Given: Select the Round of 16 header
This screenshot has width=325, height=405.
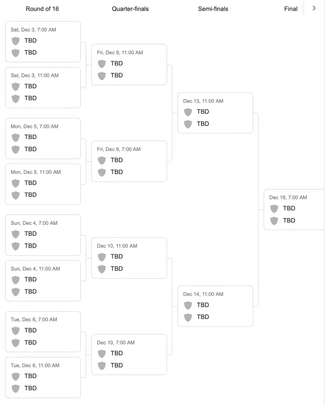Looking at the screenshot, I should point(42,9).
